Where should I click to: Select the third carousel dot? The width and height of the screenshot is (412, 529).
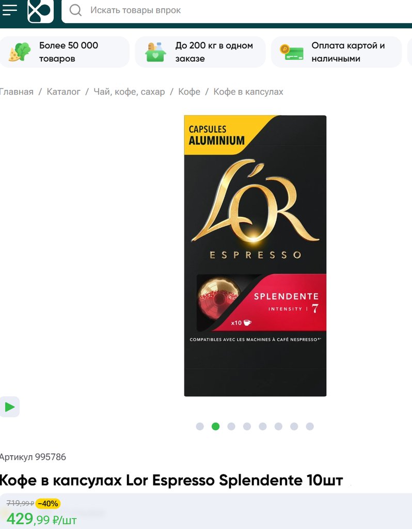point(231,426)
